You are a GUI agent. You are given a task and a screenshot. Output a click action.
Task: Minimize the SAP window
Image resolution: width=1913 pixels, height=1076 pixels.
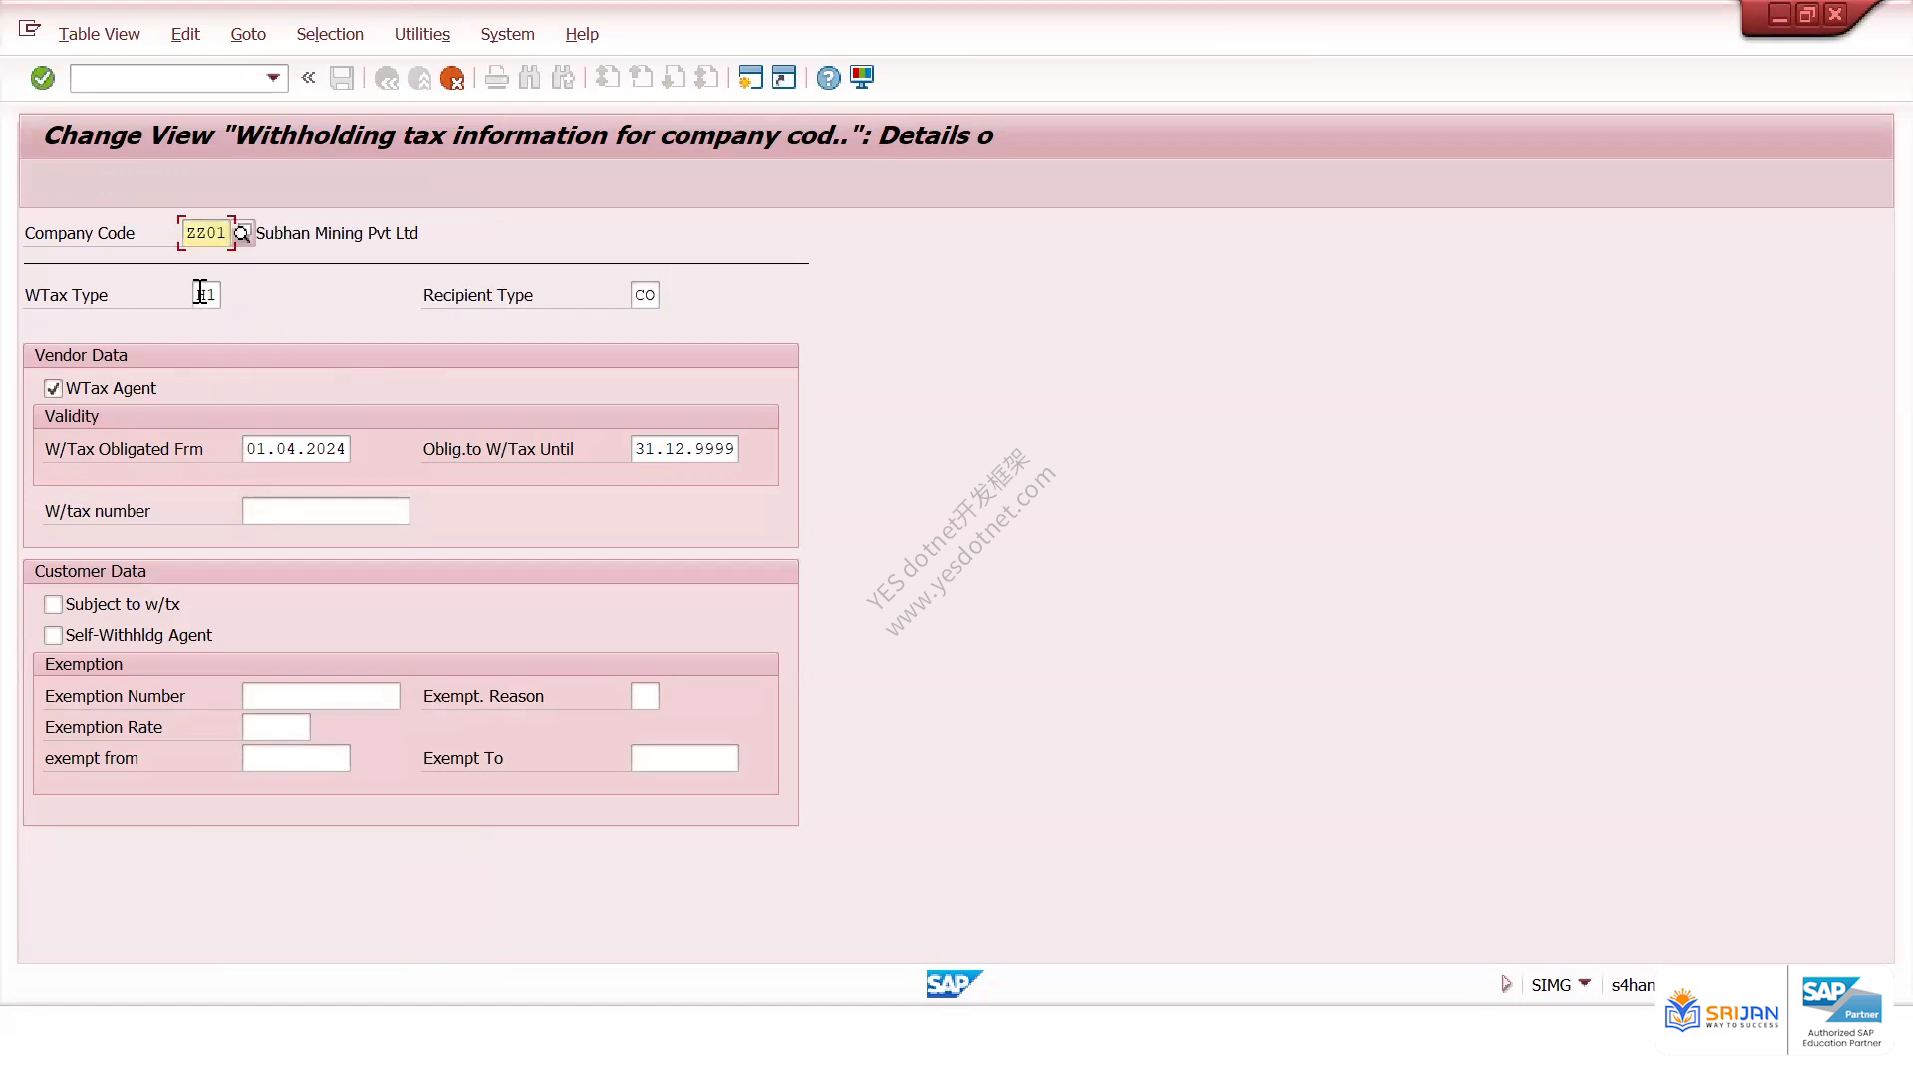pyautogui.click(x=1779, y=15)
